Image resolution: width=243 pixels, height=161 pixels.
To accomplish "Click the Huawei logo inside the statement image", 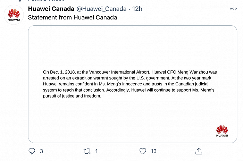I will (222, 132).
